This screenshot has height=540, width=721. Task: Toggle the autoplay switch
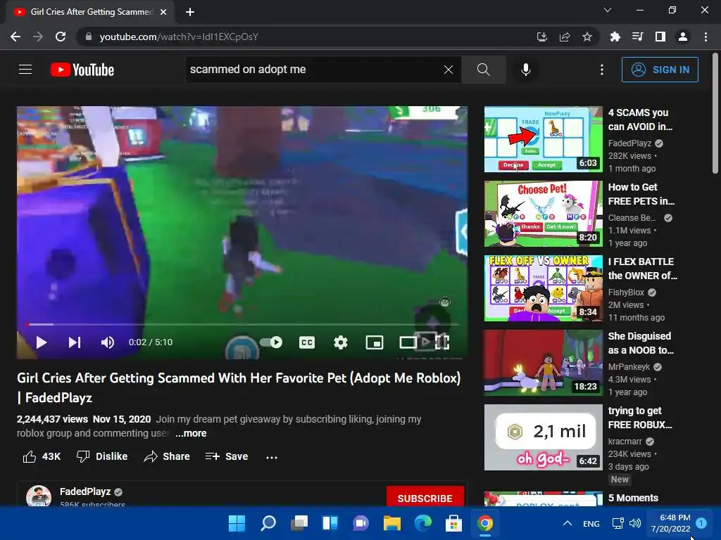pyautogui.click(x=271, y=342)
